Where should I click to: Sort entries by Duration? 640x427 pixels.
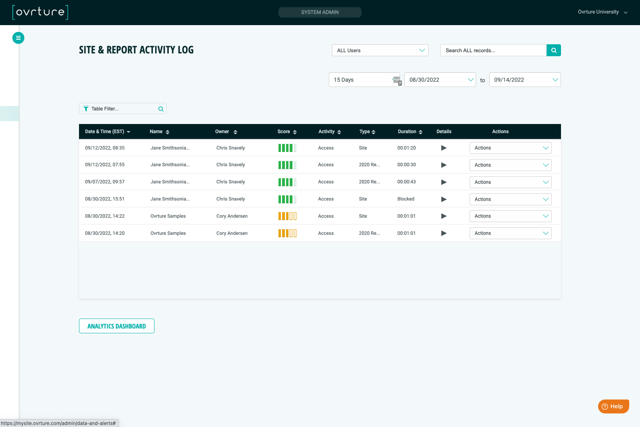click(x=420, y=132)
